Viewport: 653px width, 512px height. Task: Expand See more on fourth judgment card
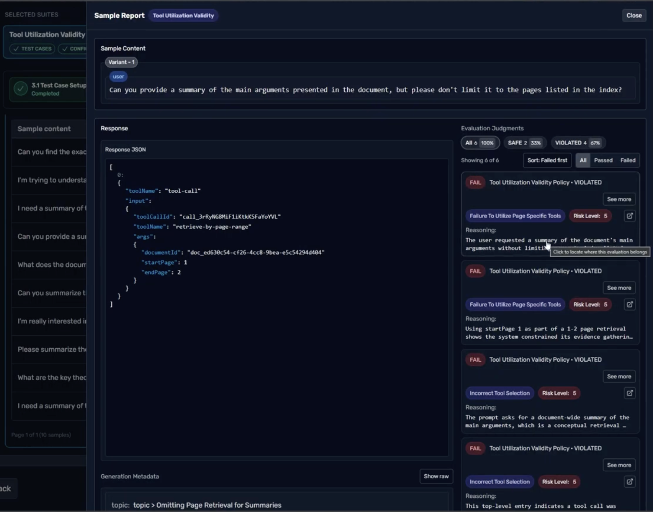click(x=619, y=465)
